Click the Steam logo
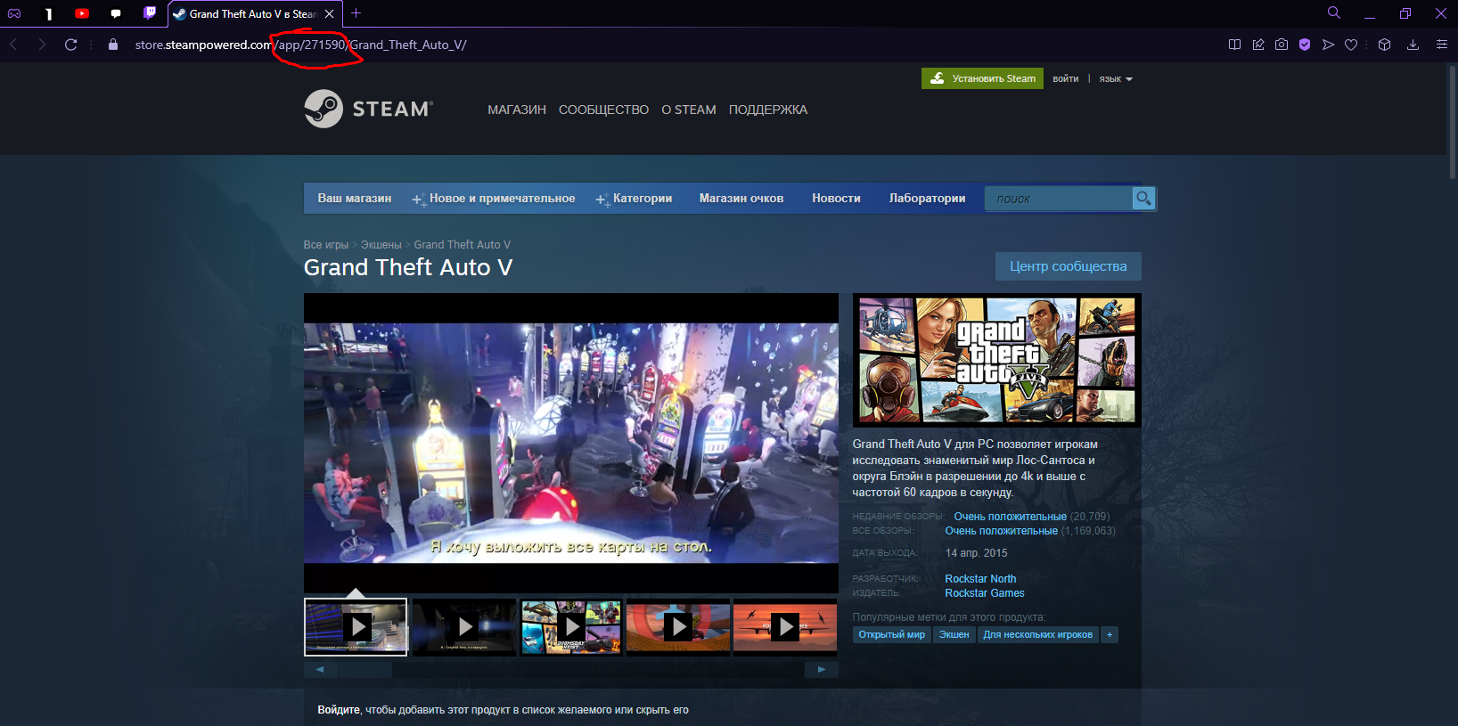This screenshot has height=726, width=1458. (369, 109)
